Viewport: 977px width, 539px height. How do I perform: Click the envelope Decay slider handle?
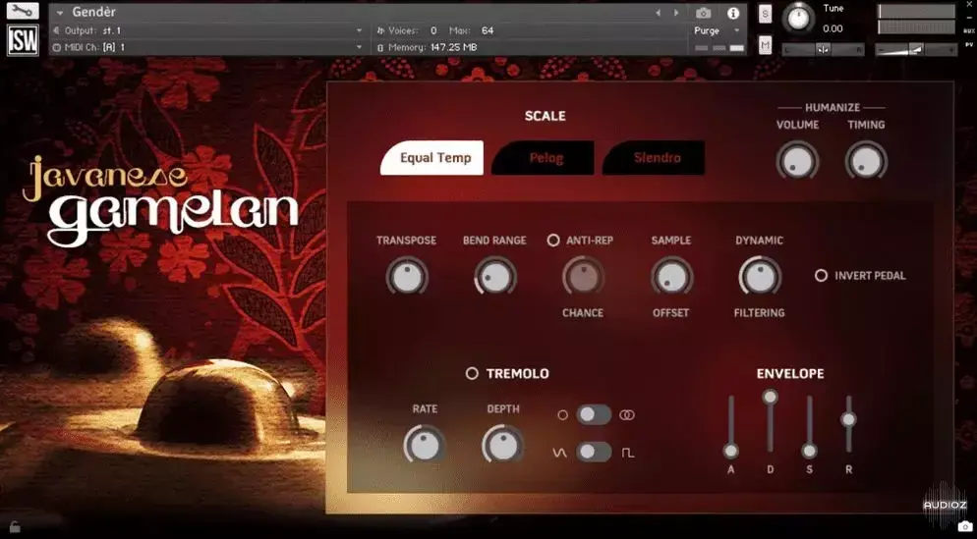[x=771, y=397]
